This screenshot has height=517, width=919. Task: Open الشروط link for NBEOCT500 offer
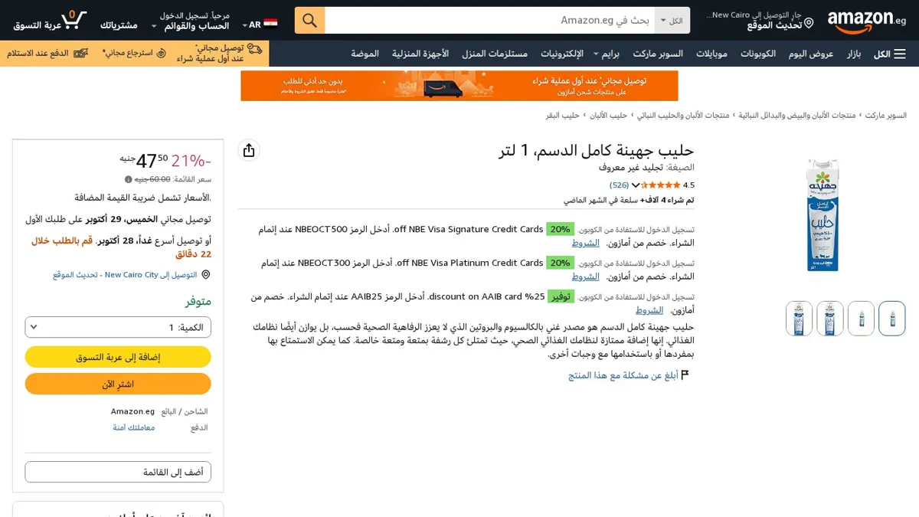click(585, 243)
